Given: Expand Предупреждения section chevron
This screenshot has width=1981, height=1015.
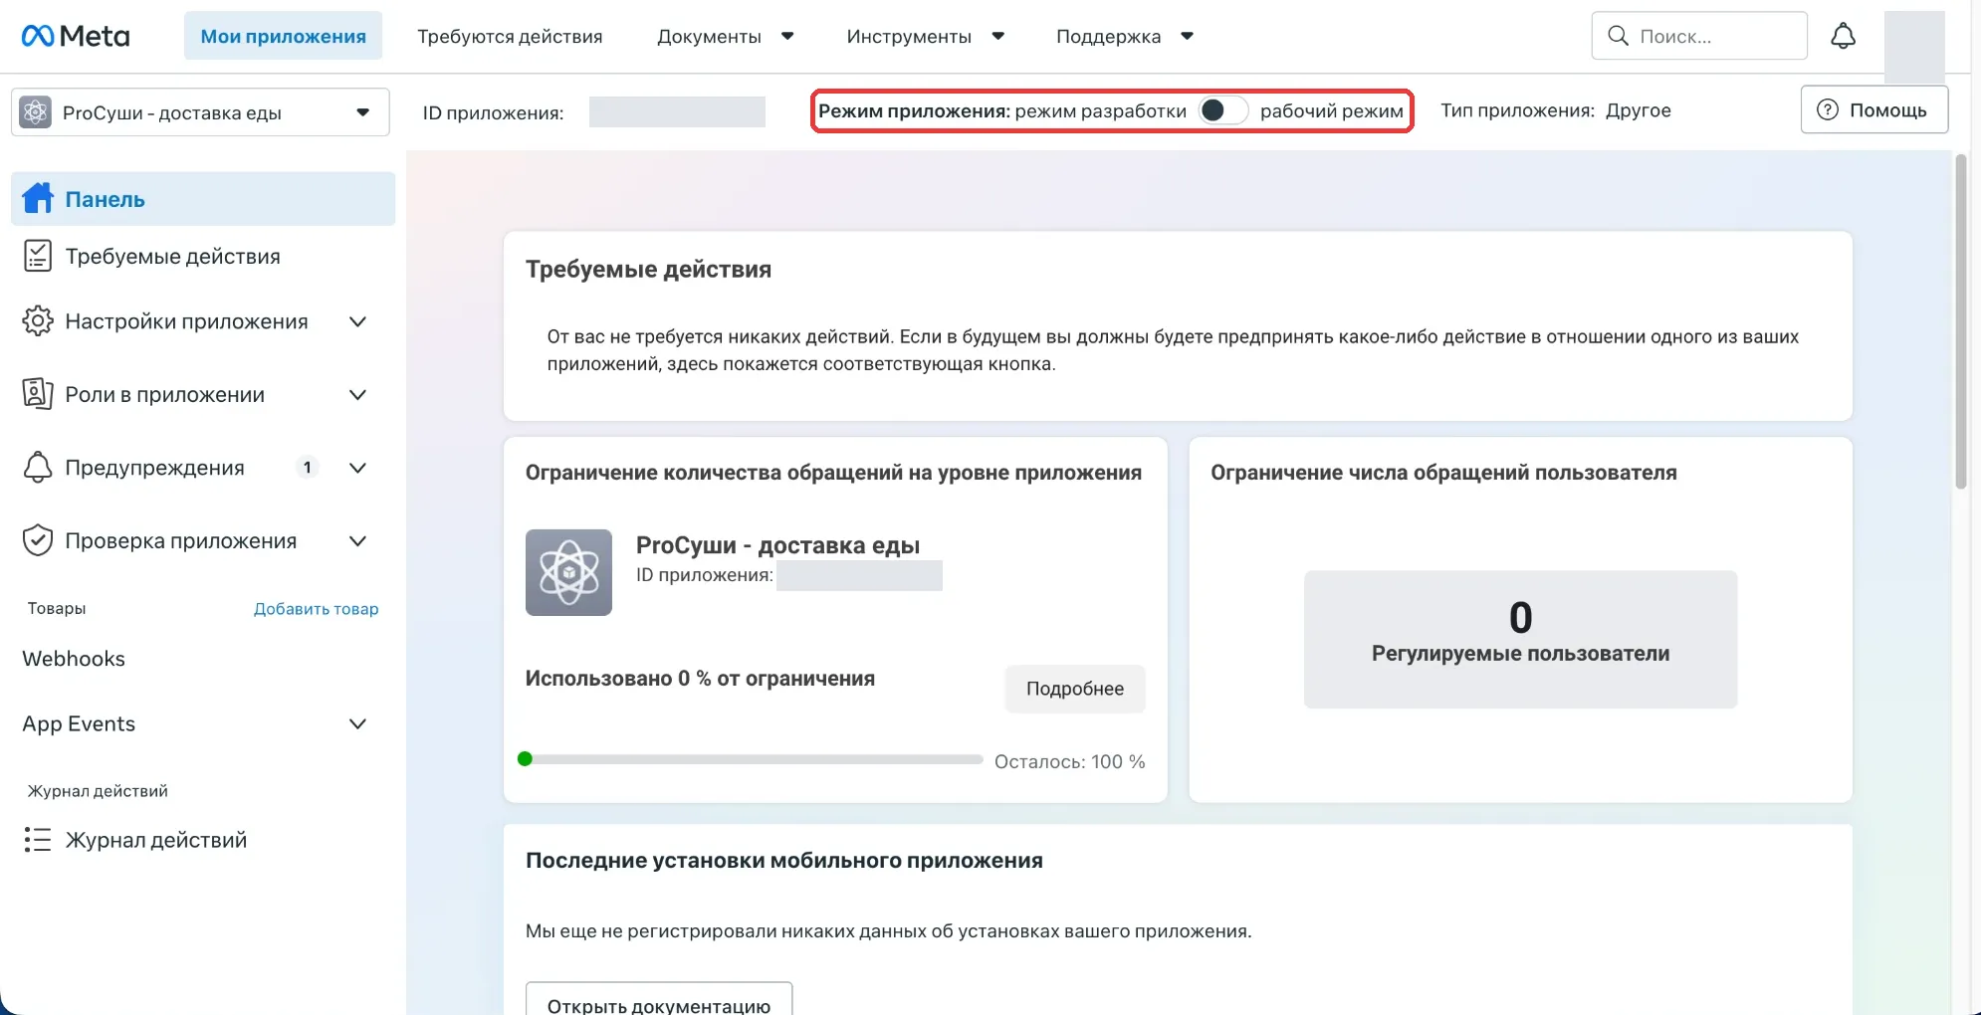Looking at the screenshot, I should pyautogui.click(x=358, y=467).
